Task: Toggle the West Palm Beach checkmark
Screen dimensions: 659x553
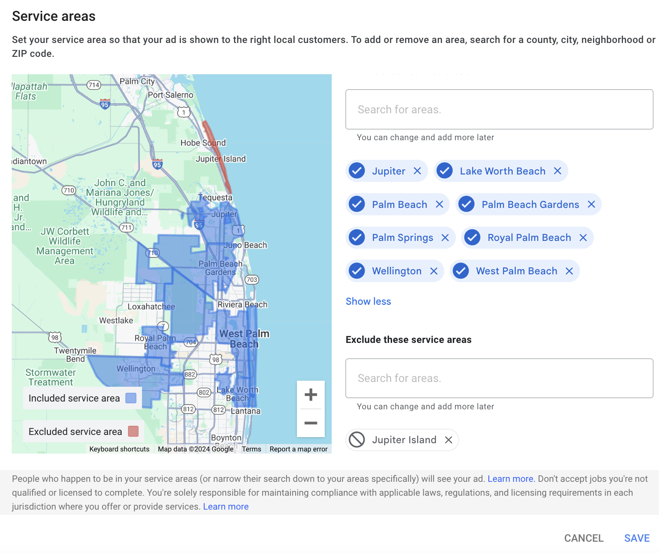Action: [461, 270]
